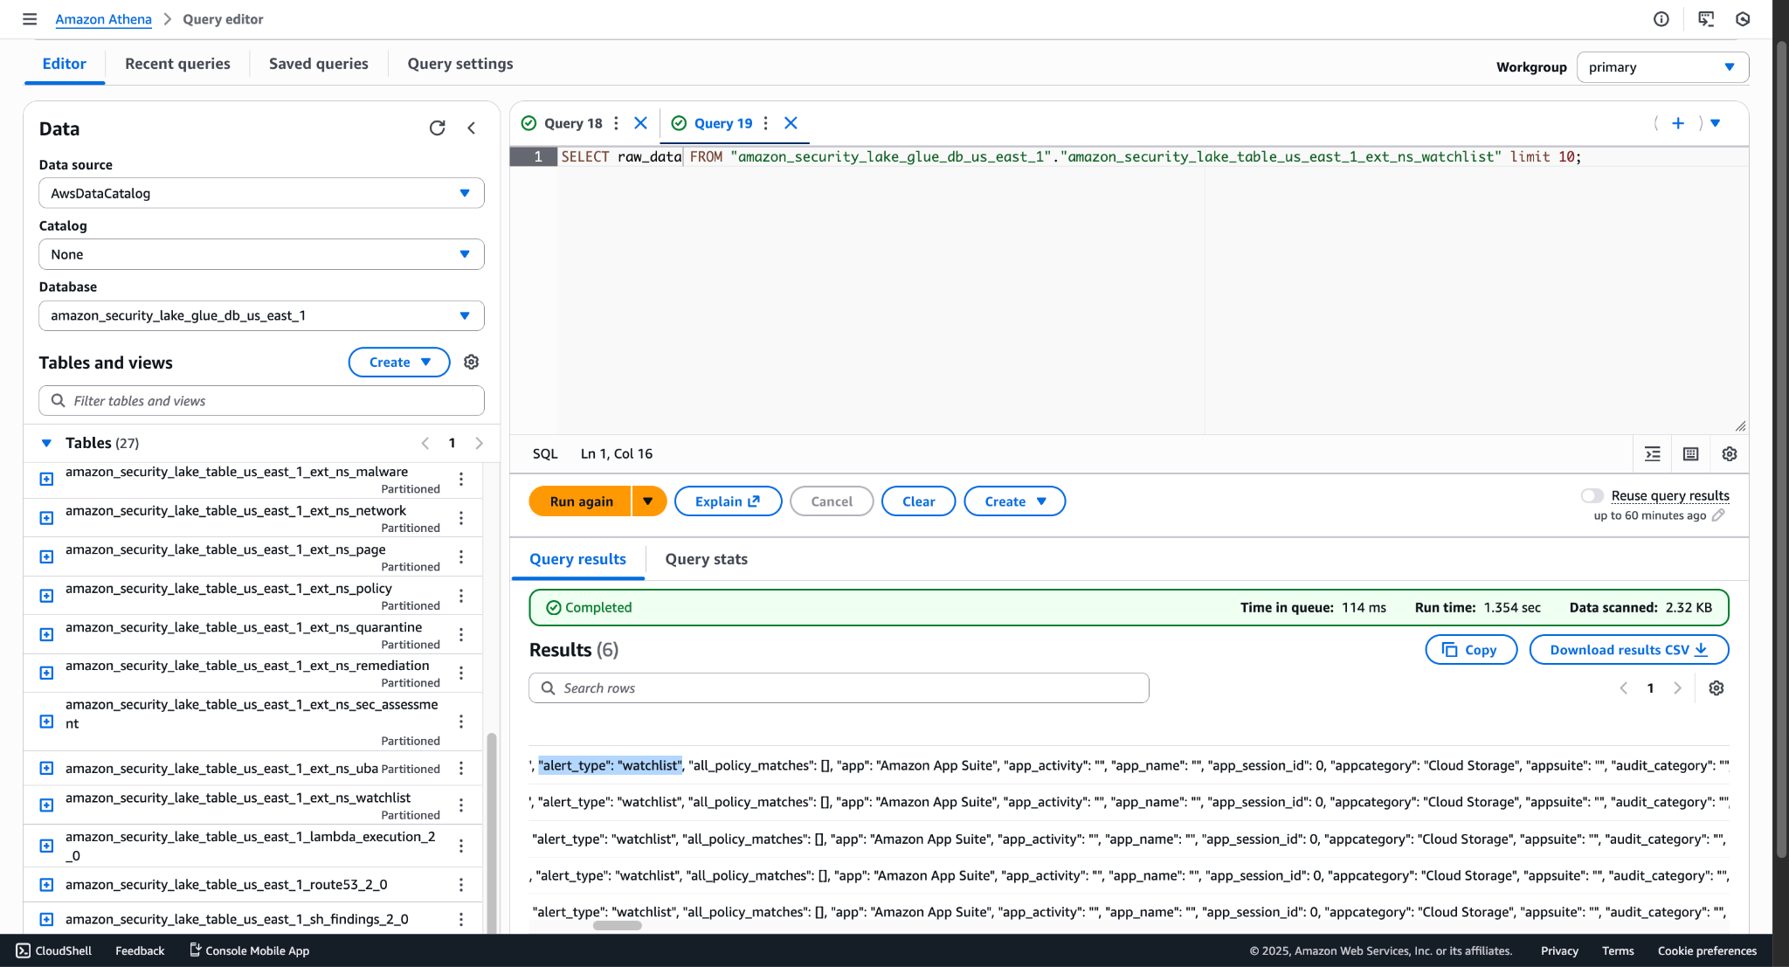The image size is (1789, 967).
Task: Open Tables and views settings gear
Action: click(472, 362)
